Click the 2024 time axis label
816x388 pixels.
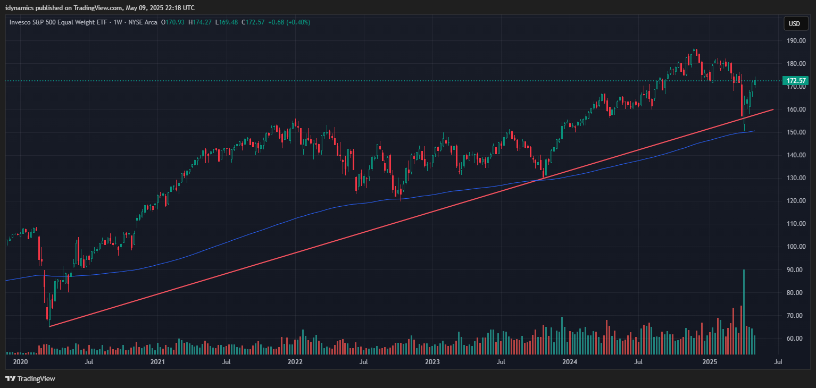(x=570, y=362)
